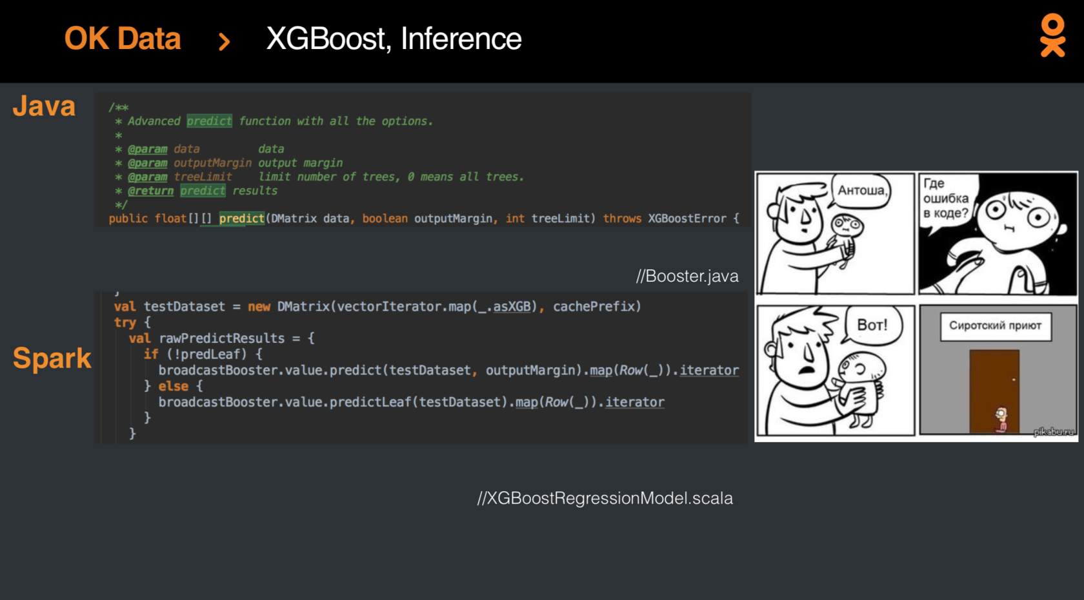
Task: Click the "//XGBoostRegressionModel.scala" file caption
Action: coord(605,498)
